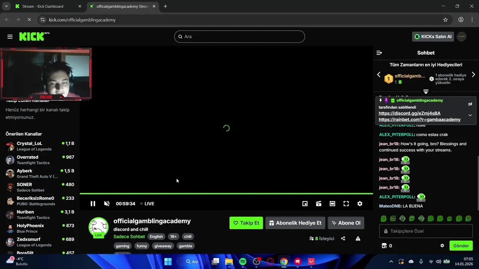
Task: Insert the first green blob emote
Action: click(x=384, y=219)
